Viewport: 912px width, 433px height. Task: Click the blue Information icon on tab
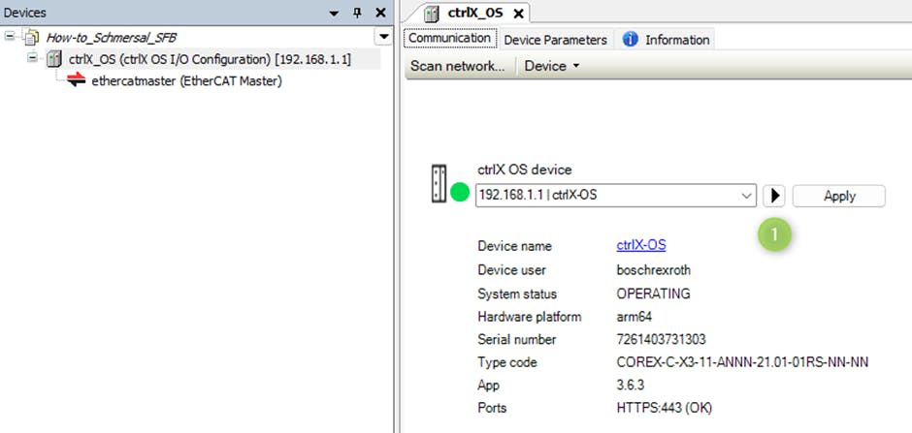tap(630, 40)
